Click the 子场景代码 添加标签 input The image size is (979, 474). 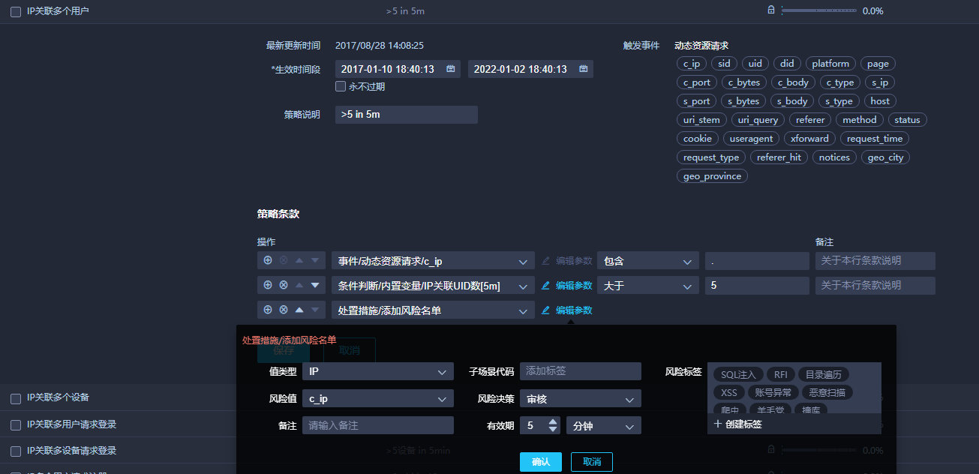(581, 371)
